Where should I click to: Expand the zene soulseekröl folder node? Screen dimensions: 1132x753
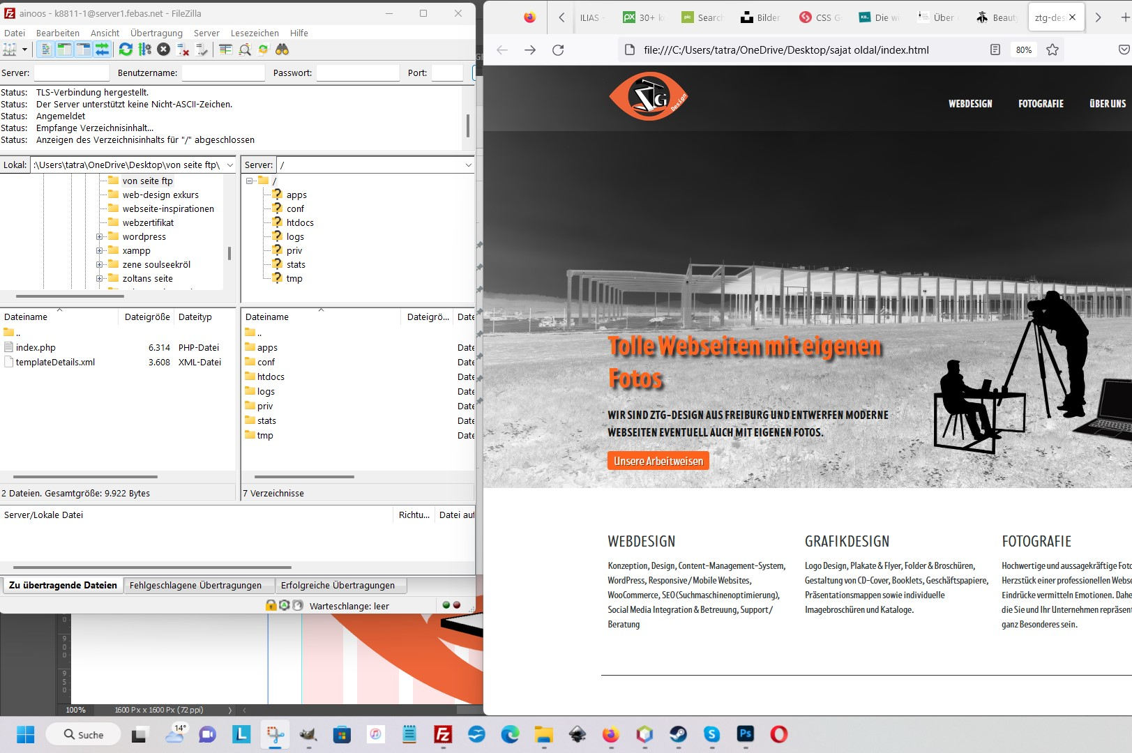point(99,264)
